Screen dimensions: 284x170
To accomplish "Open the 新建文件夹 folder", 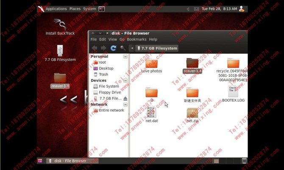I will pos(192,95).
